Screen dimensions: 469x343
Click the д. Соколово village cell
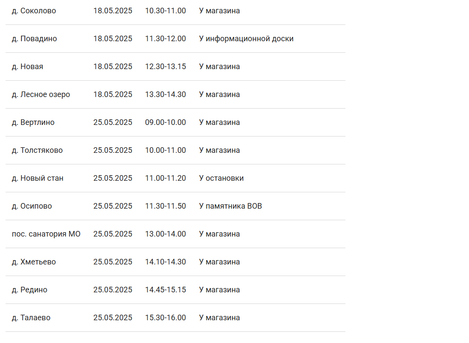[x=34, y=11]
